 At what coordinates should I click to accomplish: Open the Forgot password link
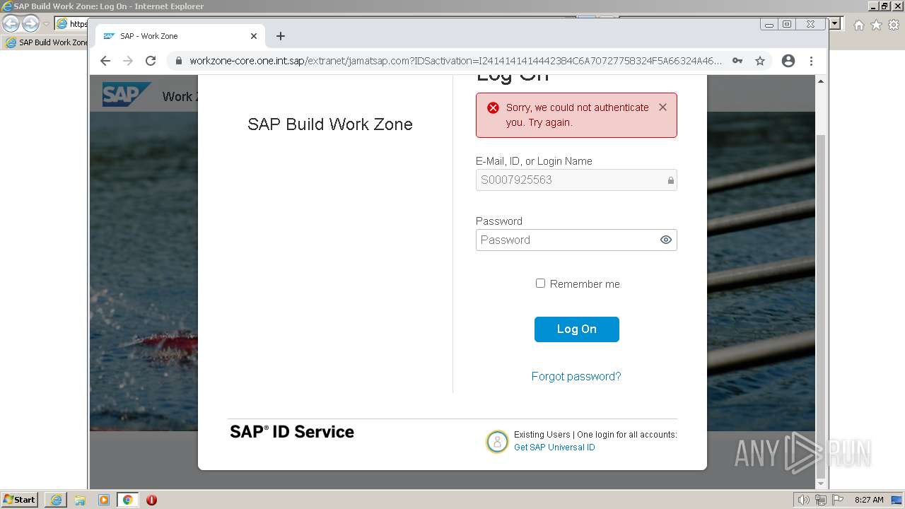pyautogui.click(x=576, y=376)
